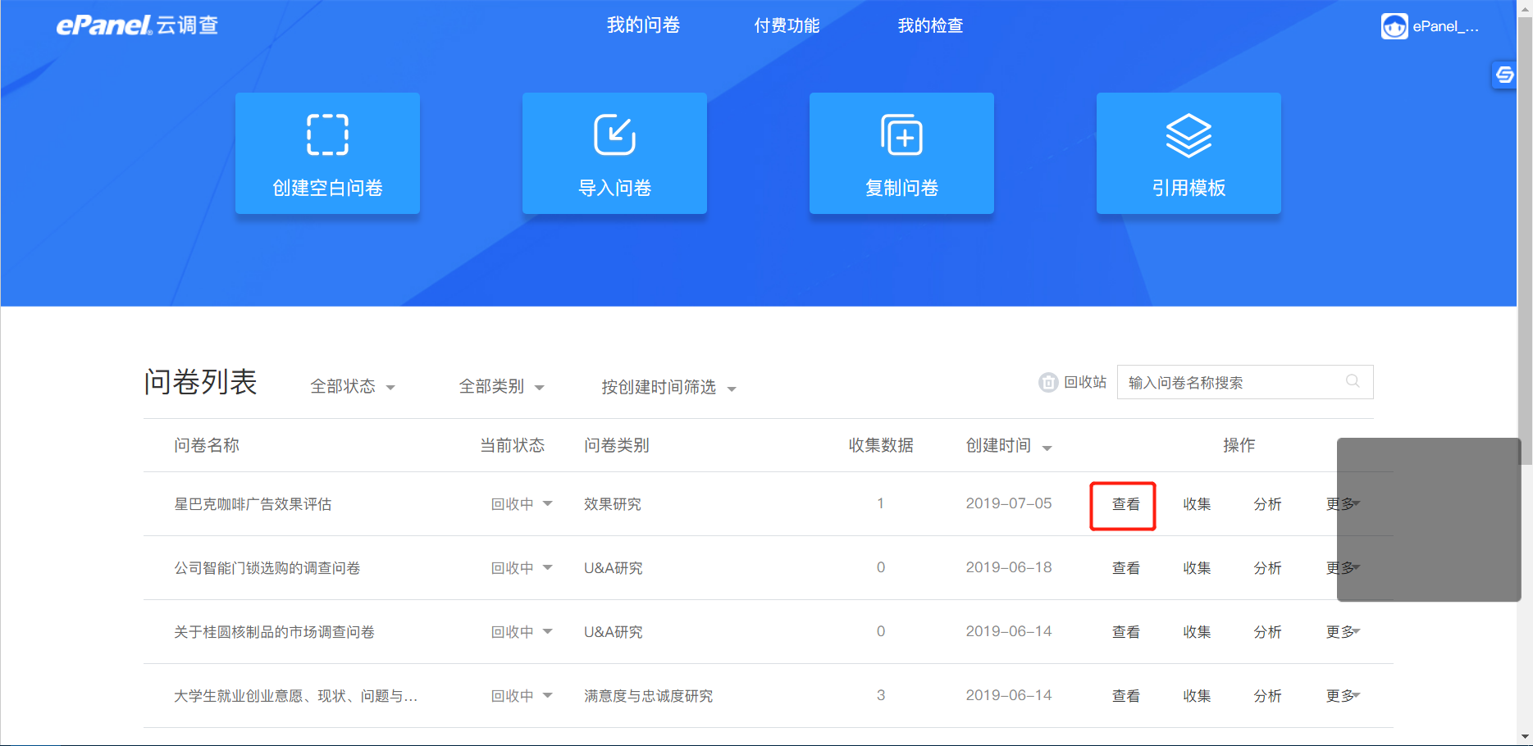1533x746 pixels.
Task: Click 分析 for 关于桂圆核制品的市场调查问卷
Action: [1267, 632]
